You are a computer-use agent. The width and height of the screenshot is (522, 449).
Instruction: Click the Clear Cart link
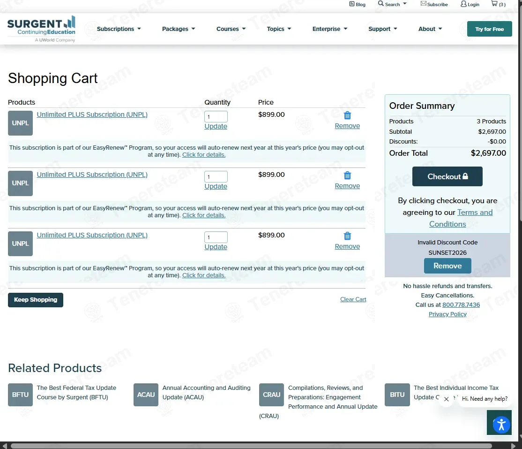click(x=353, y=299)
